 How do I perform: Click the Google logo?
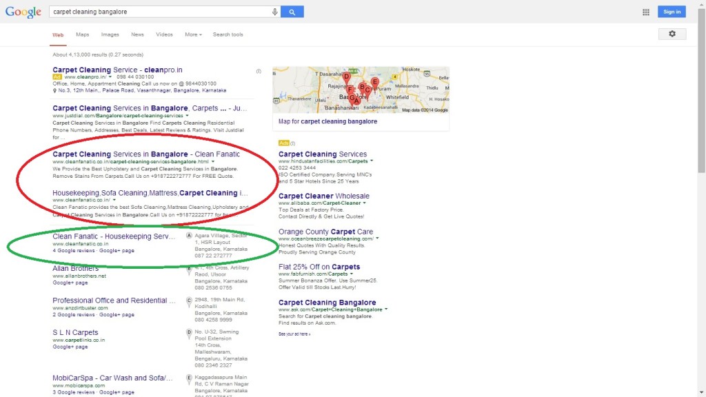pyautogui.click(x=23, y=12)
